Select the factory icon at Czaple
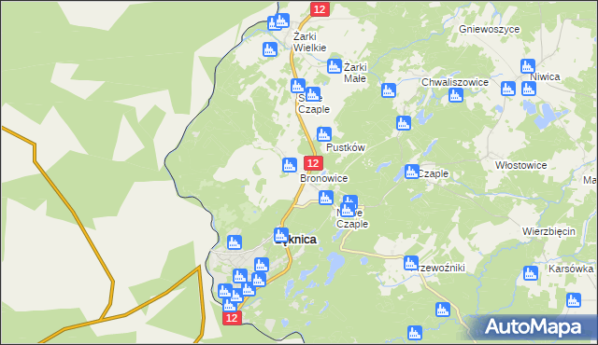This screenshot has height=345, width=598. pyautogui.click(x=412, y=172)
